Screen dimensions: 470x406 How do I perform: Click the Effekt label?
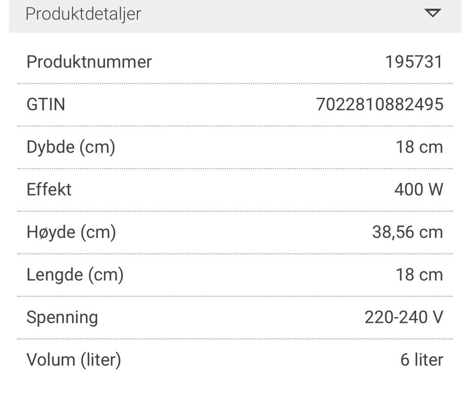tap(49, 190)
